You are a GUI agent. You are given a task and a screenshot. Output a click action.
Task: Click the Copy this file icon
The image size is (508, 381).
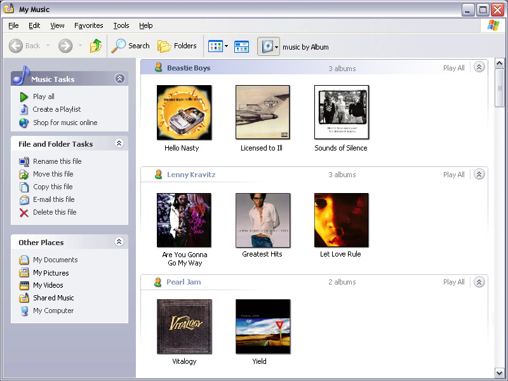pyautogui.click(x=24, y=187)
